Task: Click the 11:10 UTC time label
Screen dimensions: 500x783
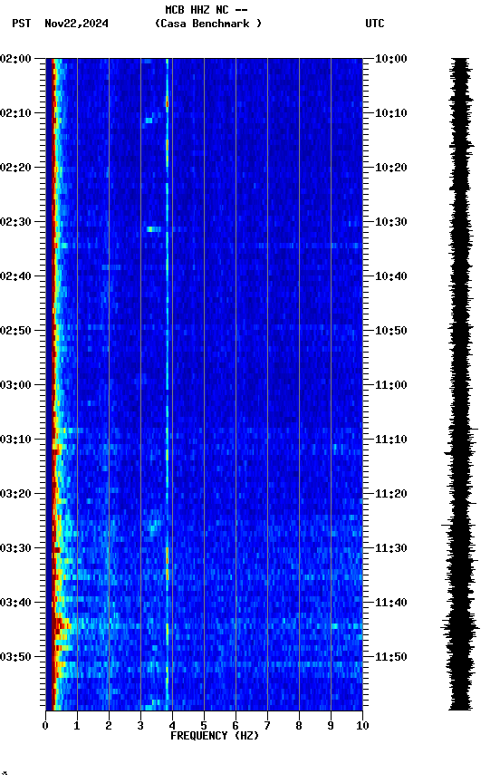Action: point(391,440)
